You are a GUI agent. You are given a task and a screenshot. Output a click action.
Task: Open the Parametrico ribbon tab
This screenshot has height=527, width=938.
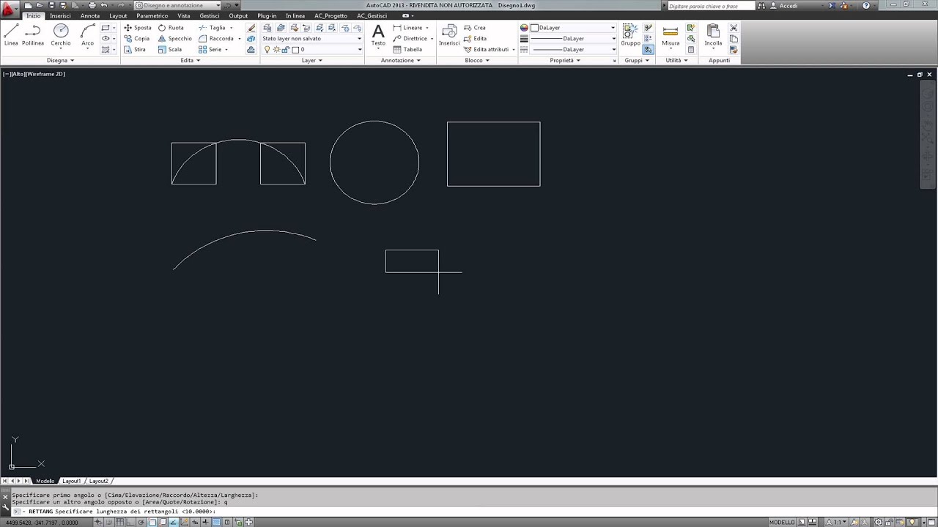152,15
